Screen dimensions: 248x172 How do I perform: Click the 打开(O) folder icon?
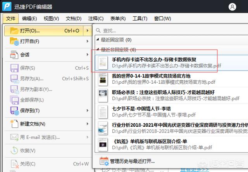[x=14, y=31]
